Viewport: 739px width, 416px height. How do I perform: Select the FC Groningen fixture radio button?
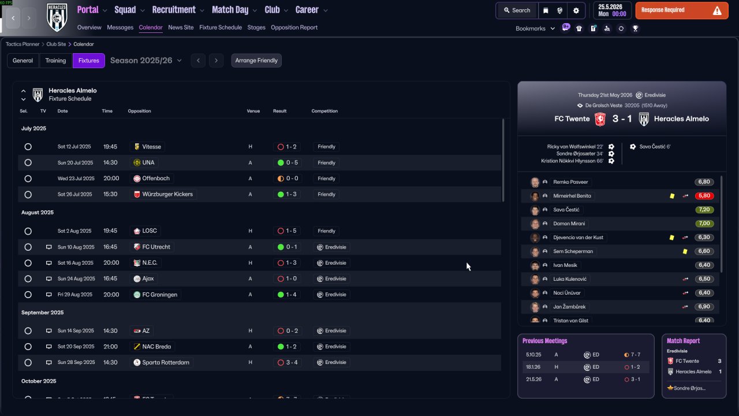click(x=28, y=295)
